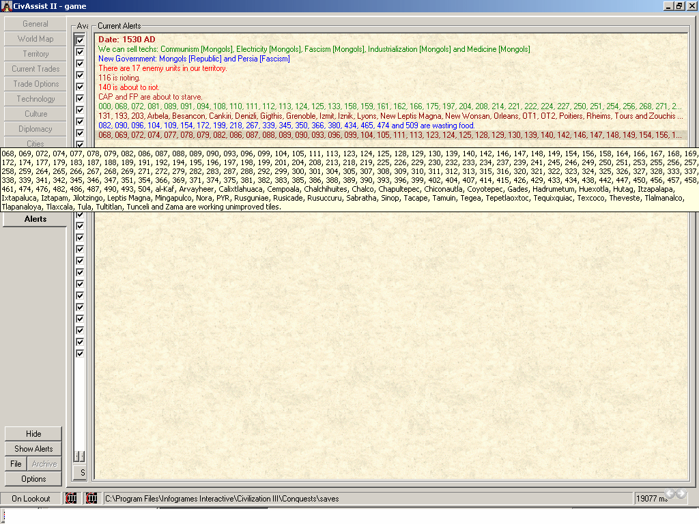The image size is (699, 524).
Task: Select the 'CAP and FP are about to starve' alert
Action: tap(151, 97)
